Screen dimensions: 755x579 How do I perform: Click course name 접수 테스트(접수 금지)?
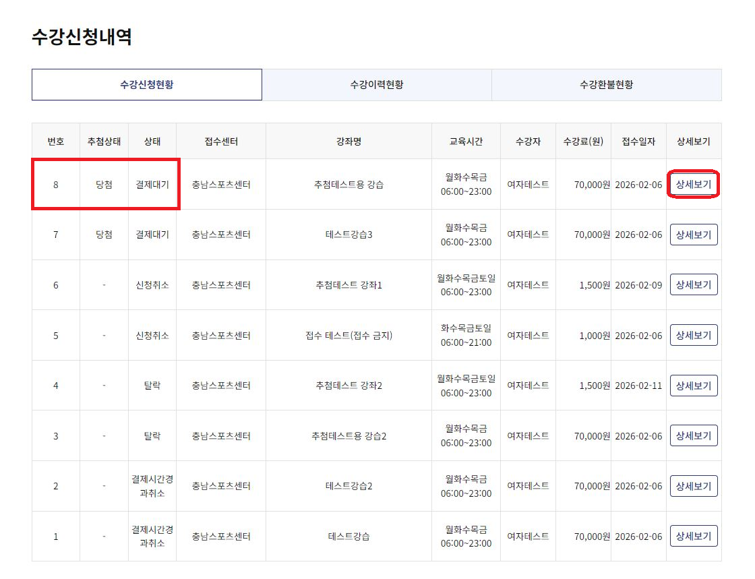[349, 336]
